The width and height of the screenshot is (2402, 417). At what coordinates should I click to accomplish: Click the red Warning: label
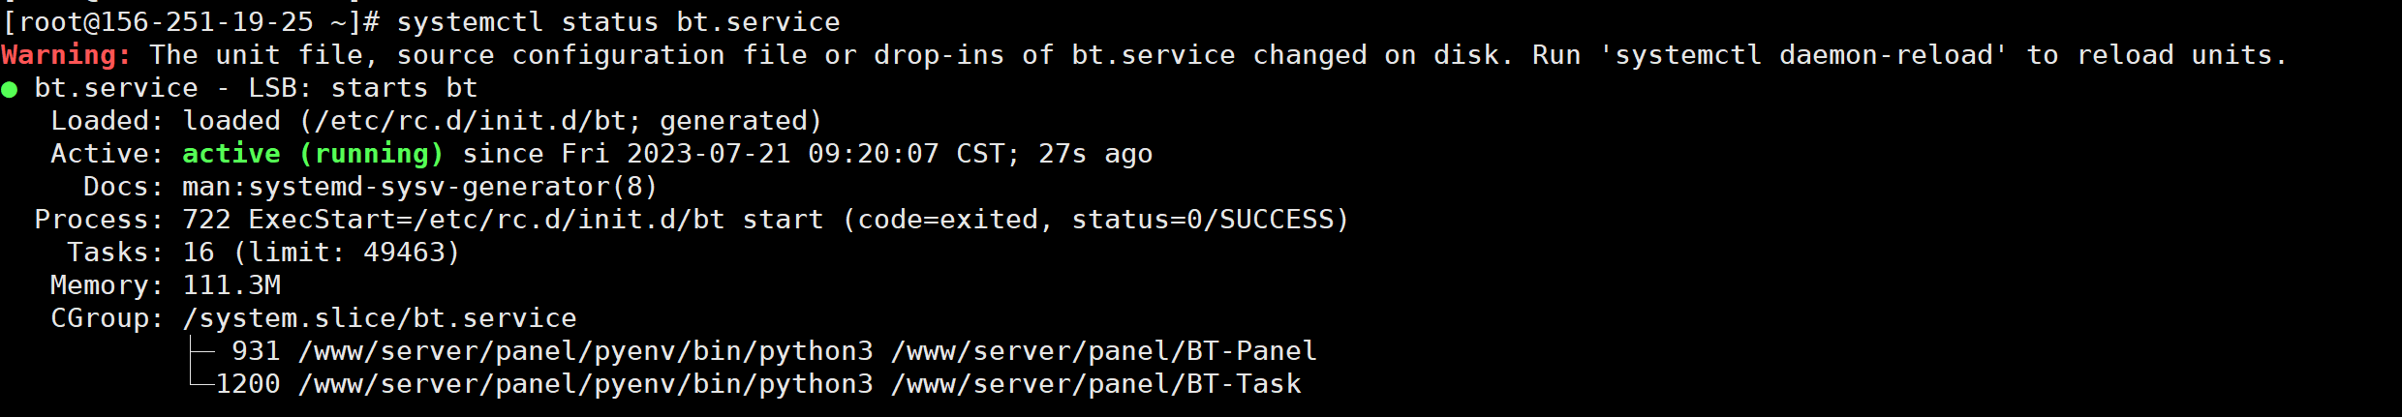click(66, 55)
